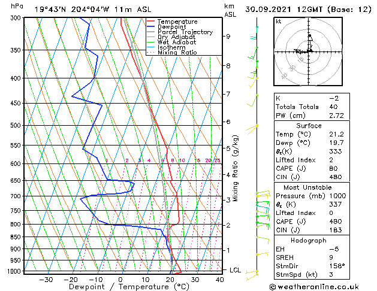Click the Pressure (mb) value 1000

[337, 196]
